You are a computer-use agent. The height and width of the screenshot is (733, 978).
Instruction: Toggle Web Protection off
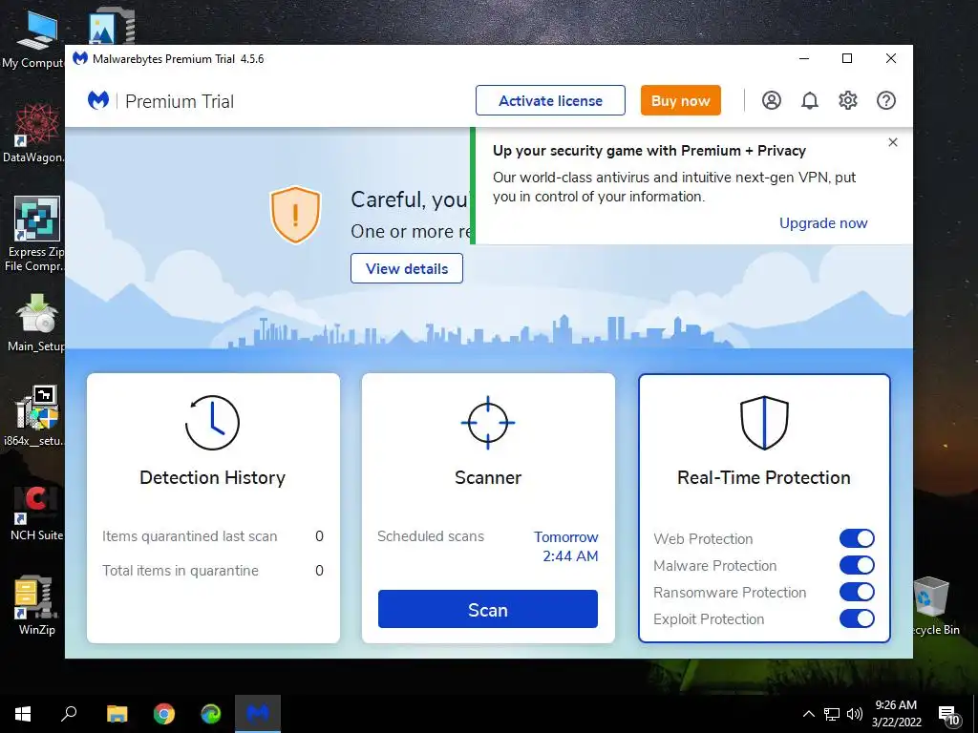[857, 538]
